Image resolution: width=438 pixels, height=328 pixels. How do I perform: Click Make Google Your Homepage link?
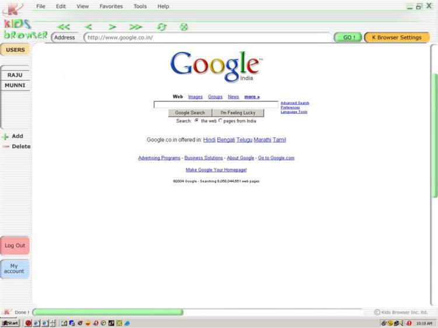[216, 170]
